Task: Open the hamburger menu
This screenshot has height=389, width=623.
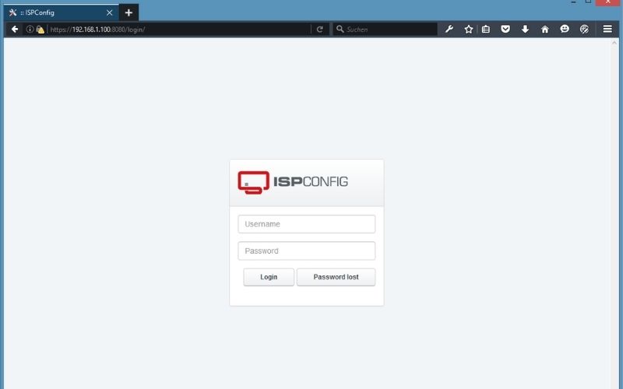Action: [x=607, y=29]
